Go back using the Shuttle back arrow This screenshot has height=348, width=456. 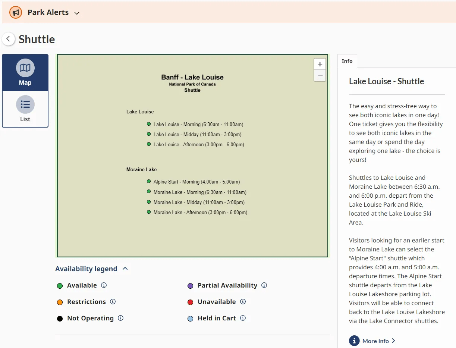click(8, 39)
